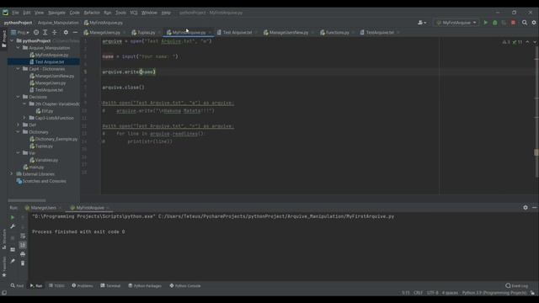Open the Event Log

516,286
